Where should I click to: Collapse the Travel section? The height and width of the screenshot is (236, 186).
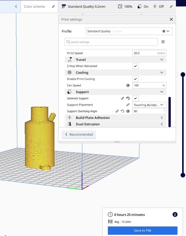[162, 60]
